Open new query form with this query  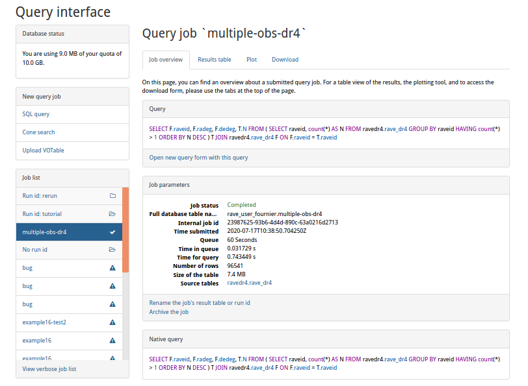tap(198, 158)
